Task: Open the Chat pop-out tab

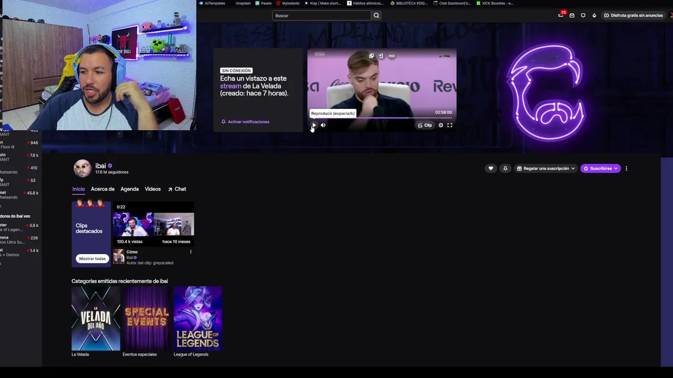Action: coord(177,189)
